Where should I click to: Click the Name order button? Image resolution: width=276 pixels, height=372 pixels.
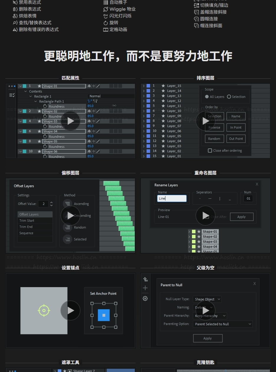point(236,116)
